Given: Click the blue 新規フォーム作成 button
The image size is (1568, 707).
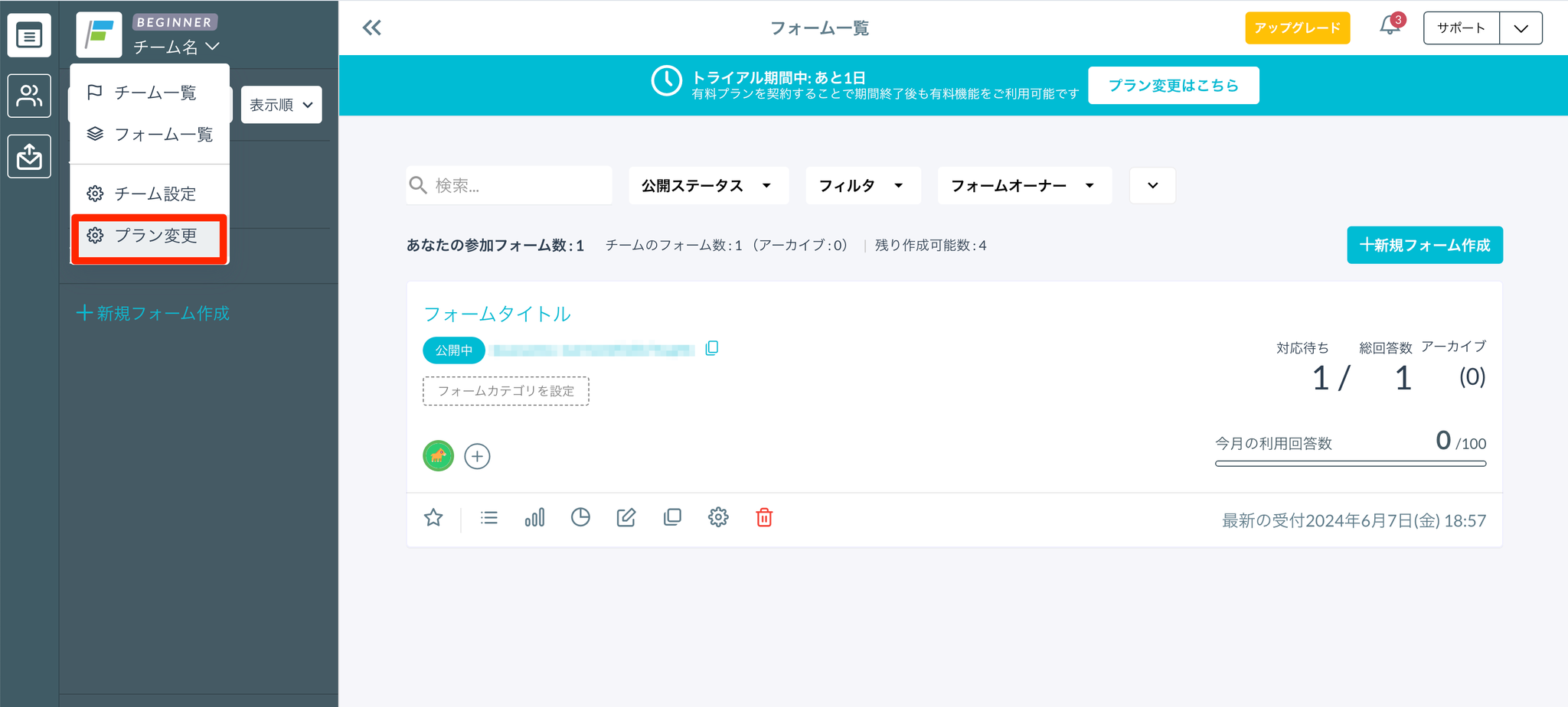Looking at the screenshot, I should [1425, 245].
